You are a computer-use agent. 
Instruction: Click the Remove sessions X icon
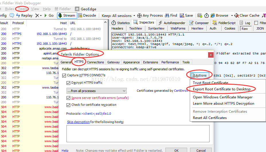[x=37, y=15]
